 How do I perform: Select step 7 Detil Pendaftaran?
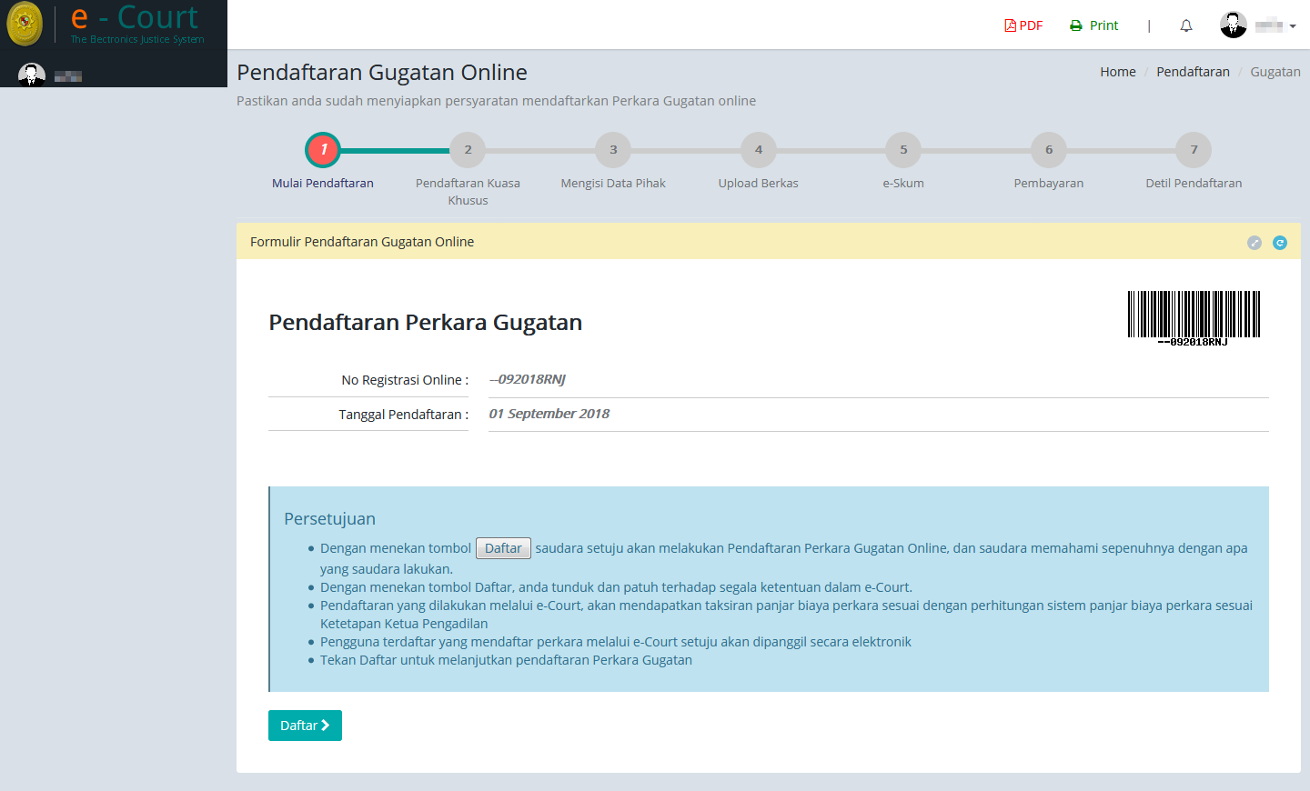click(x=1194, y=150)
